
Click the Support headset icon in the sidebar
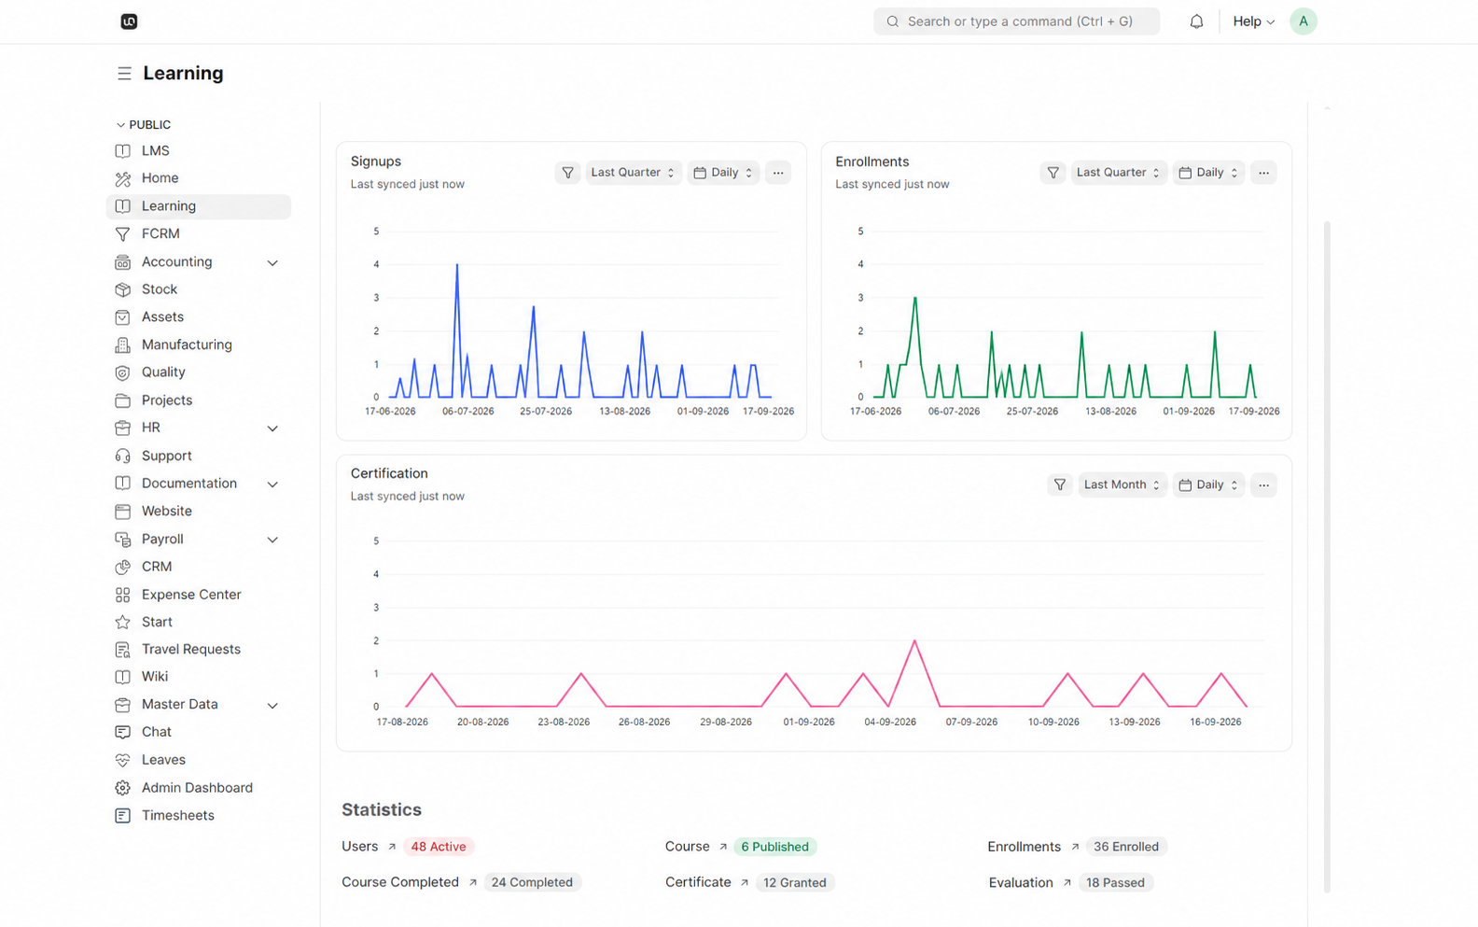pyautogui.click(x=122, y=456)
